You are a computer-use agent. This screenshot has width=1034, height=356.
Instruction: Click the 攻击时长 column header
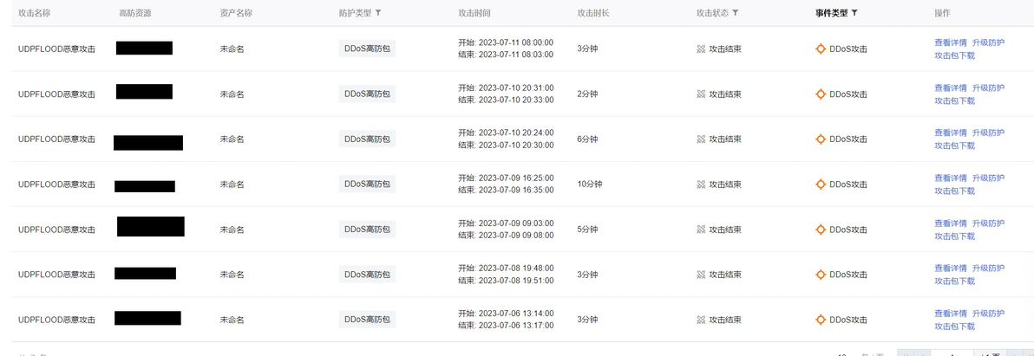pyautogui.click(x=592, y=13)
